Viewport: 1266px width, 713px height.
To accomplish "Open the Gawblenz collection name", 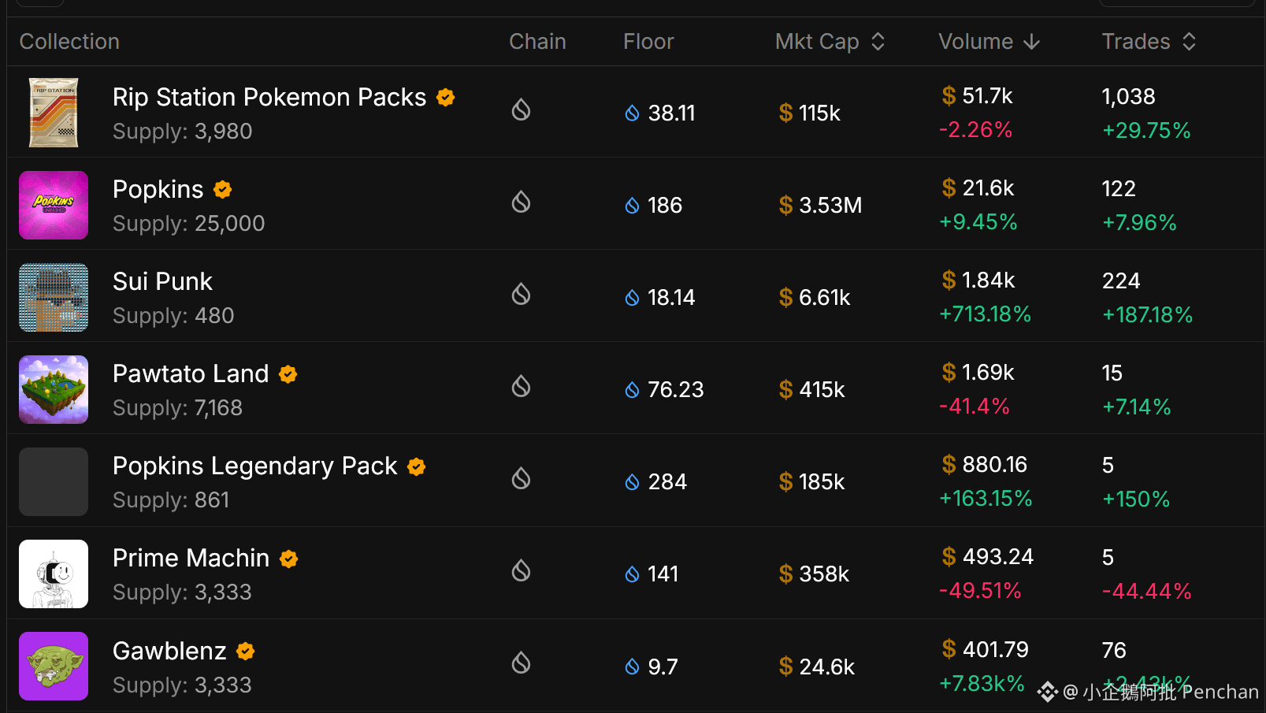I will (x=169, y=651).
